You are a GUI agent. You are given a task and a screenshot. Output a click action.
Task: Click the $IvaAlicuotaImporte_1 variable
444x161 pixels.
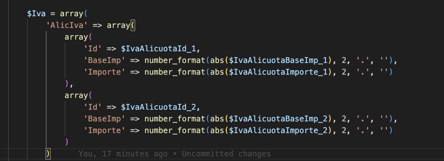(278, 72)
